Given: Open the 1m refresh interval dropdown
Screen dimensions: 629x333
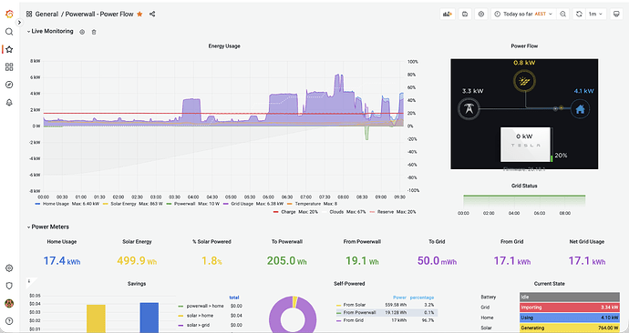Looking at the screenshot, I should [x=595, y=14].
